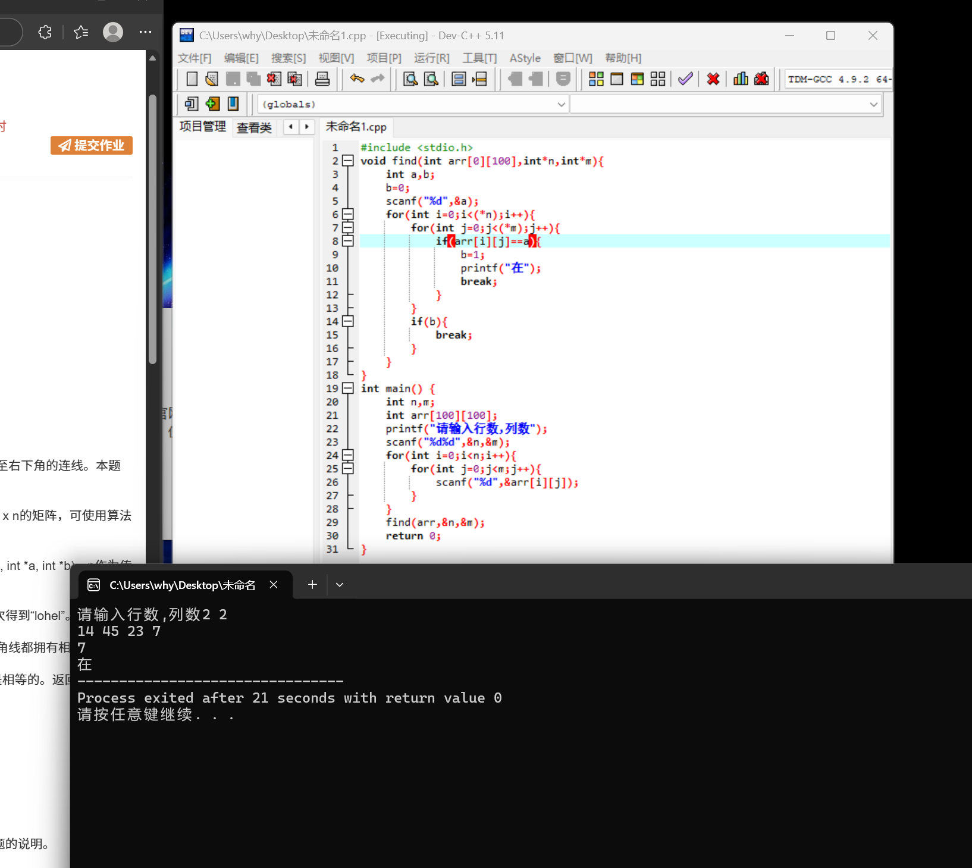Open the 文件[F] menu
Screen dimensions: 972x868
pos(195,58)
